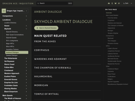Open the Bluesky butterfly icon
Viewport: 135px width, 101px height.
115,3
